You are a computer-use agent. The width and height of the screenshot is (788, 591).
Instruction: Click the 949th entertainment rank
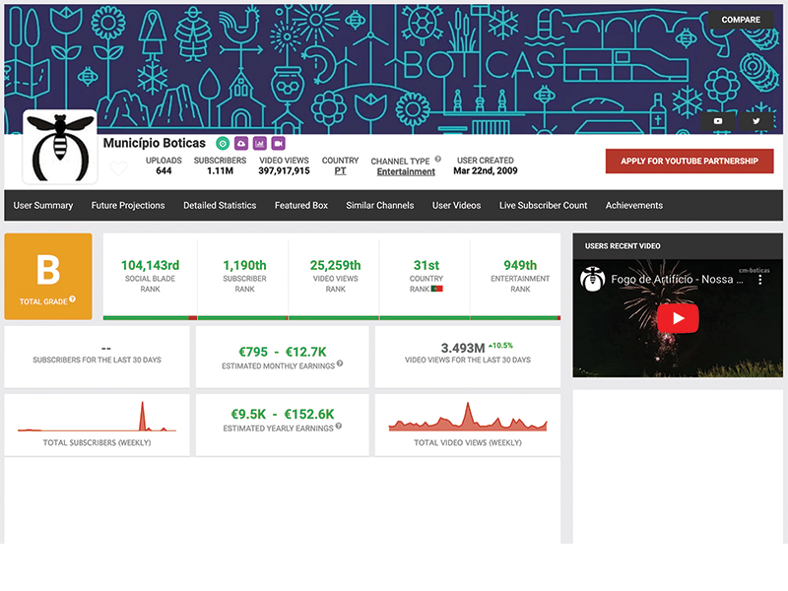click(520, 265)
